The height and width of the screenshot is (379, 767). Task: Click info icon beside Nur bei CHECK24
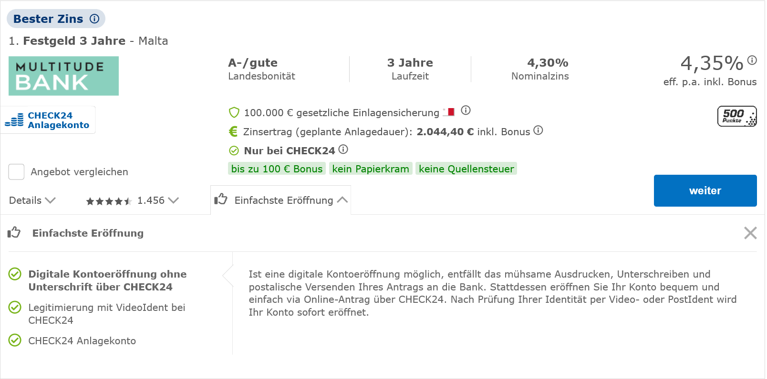[x=343, y=150]
